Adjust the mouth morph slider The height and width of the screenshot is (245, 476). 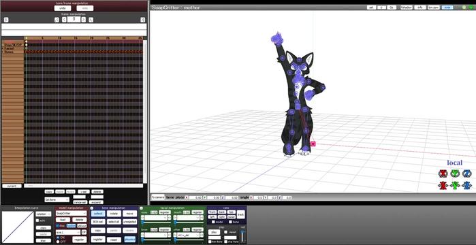coord(188,223)
